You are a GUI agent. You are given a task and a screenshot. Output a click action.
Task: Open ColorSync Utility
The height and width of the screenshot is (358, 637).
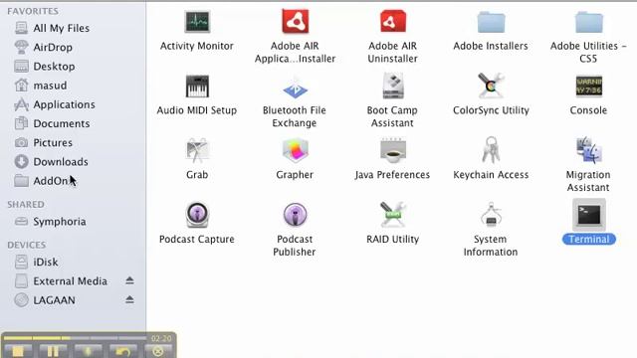[x=491, y=86]
